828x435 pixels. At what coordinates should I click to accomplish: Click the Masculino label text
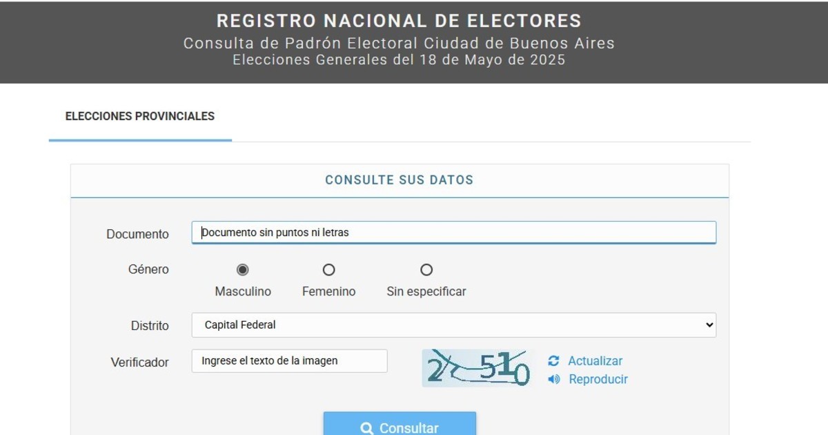(243, 291)
